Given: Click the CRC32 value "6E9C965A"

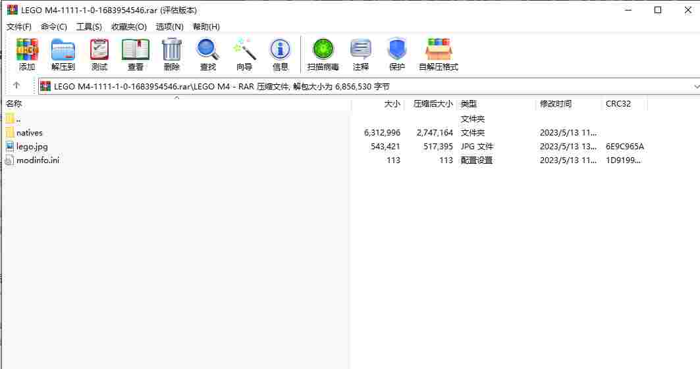Looking at the screenshot, I should pyautogui.click(x=624, y=147).
